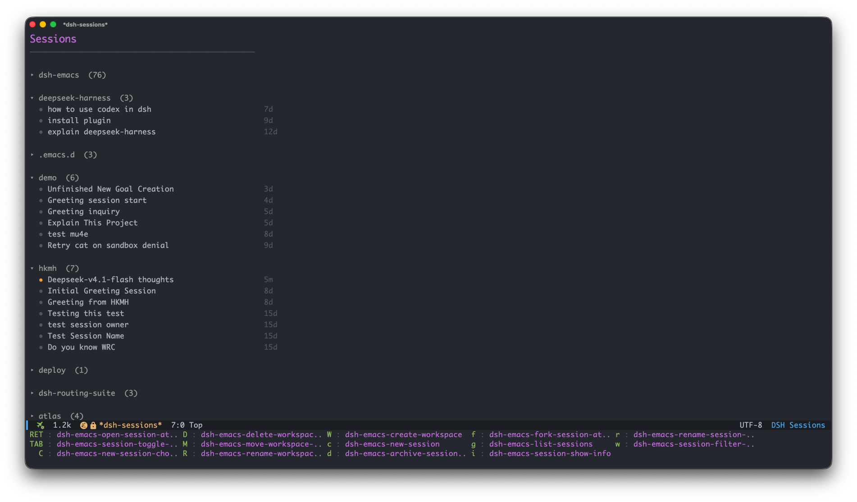857x502 pixels.
Task: Expand the deploy (1) workspace
Action: click(32, 370)
